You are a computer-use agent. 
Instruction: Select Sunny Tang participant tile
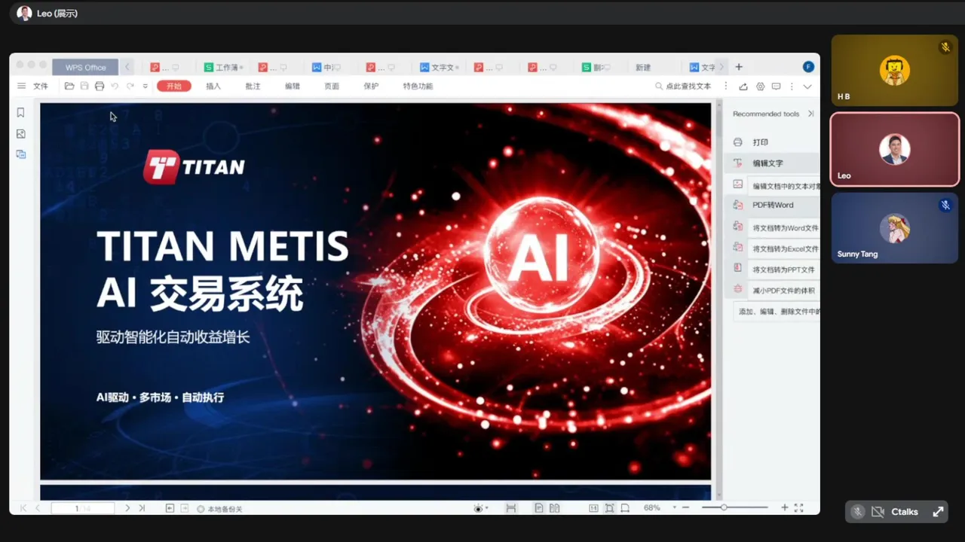(x=894, y=228)
